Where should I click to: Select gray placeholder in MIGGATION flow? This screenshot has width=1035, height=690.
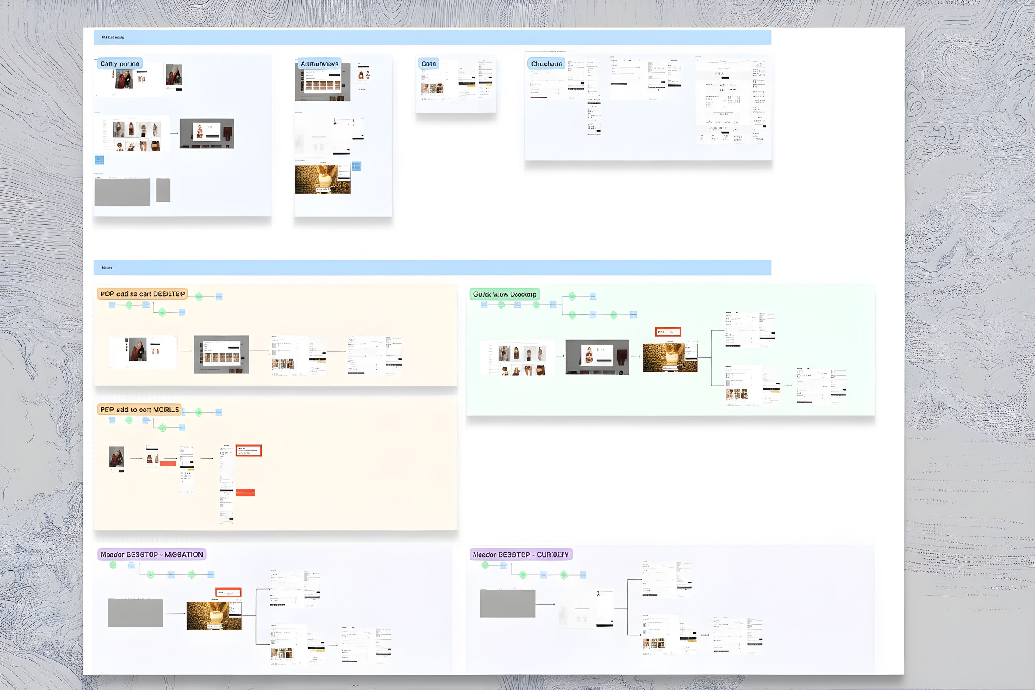coord(135,612)
